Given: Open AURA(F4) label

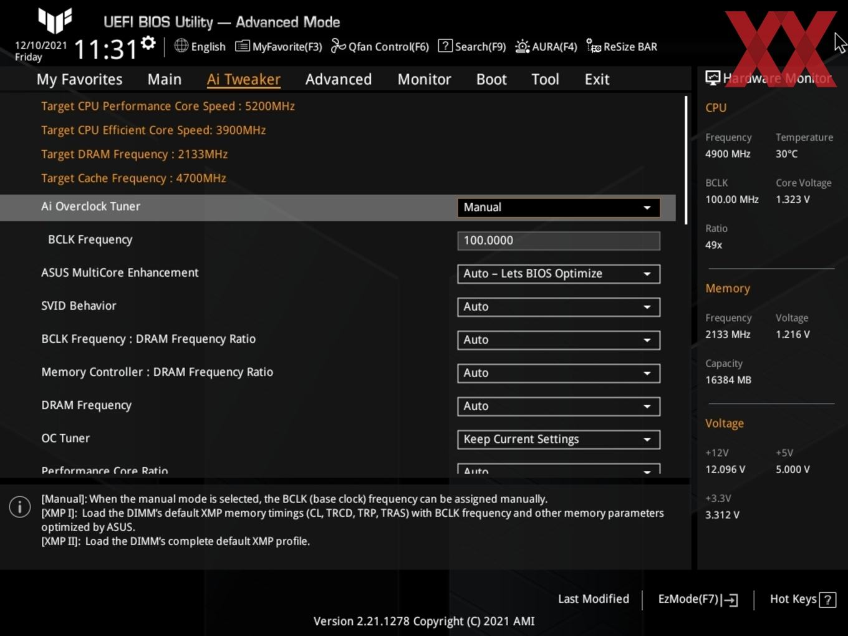Looking at the screenshot, I should tap(554, 47).
